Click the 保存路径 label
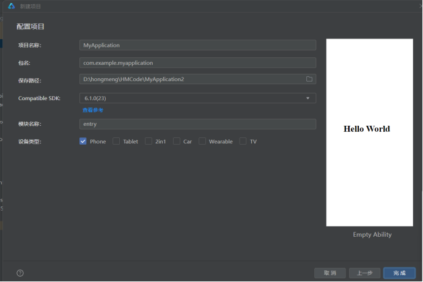 pyautogui.click(x=30, y=81)
